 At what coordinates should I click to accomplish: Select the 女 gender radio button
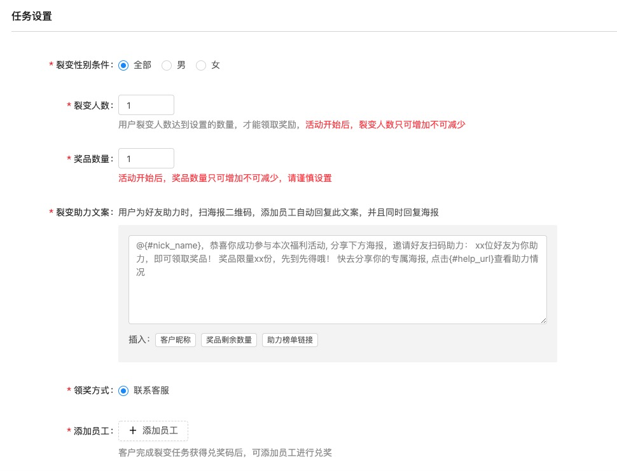(201, 65)
